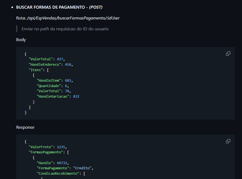The width and height of the screenshot is (242, 179).
Task: Click the '"Quantidade": 6' line
Action: tap(53, 86)
